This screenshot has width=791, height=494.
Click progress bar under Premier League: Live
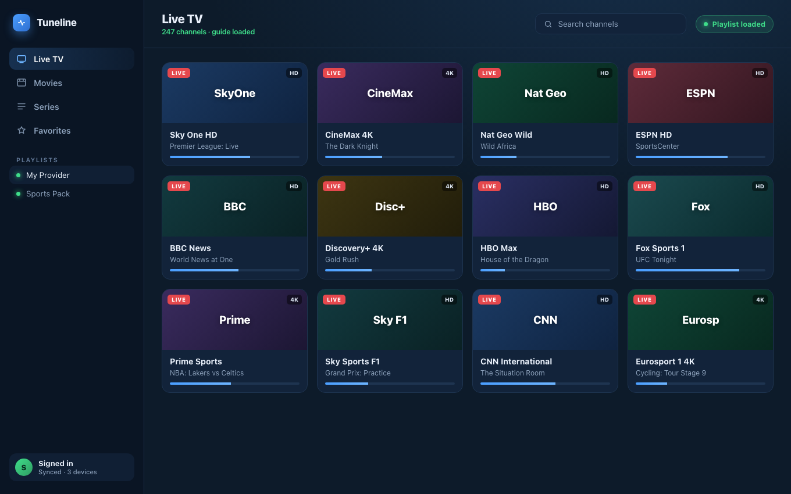(234, 157)
